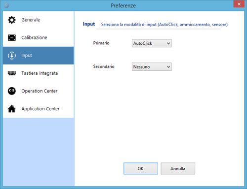Click the Input arrow-circle icon
The width and height of the screenshot is (247, 189).
coord(12,55)
